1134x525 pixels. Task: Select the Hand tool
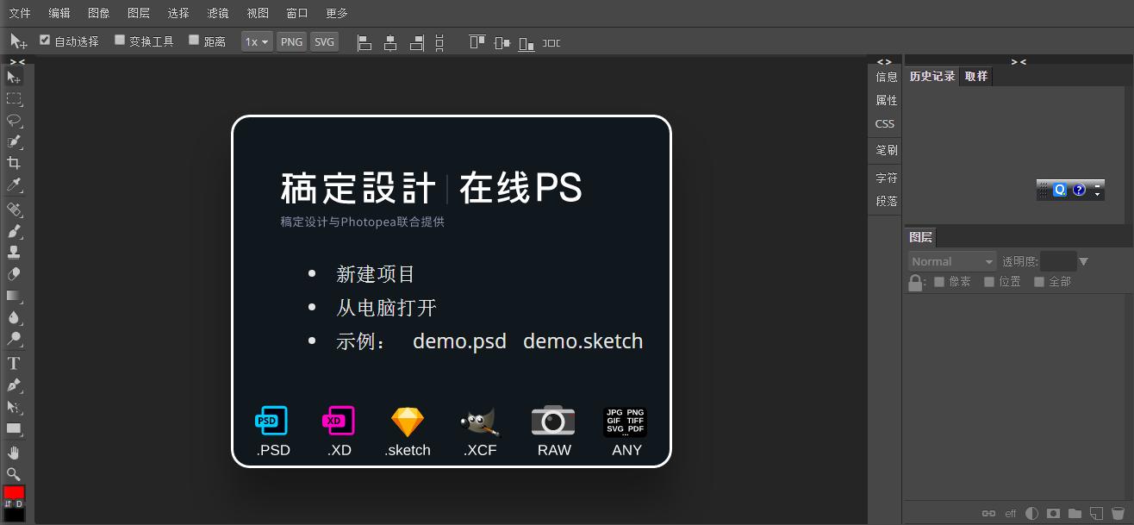[x=14, y=453]
